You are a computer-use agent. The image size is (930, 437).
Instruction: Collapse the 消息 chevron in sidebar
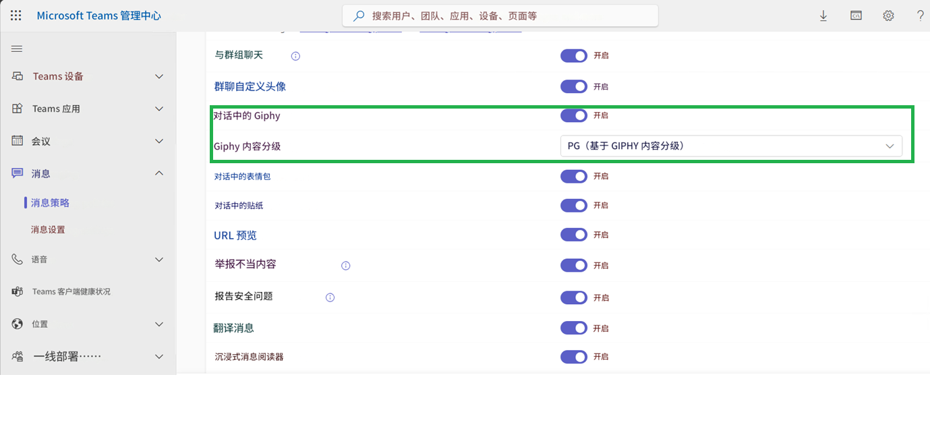point(159,173)
